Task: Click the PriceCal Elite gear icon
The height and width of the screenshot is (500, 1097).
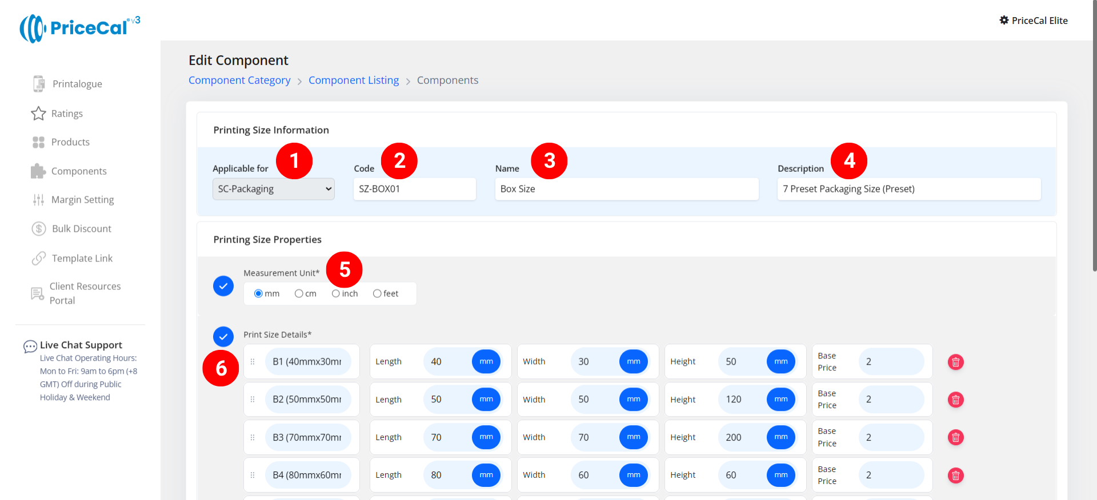Action: (x=1004, y=21)
